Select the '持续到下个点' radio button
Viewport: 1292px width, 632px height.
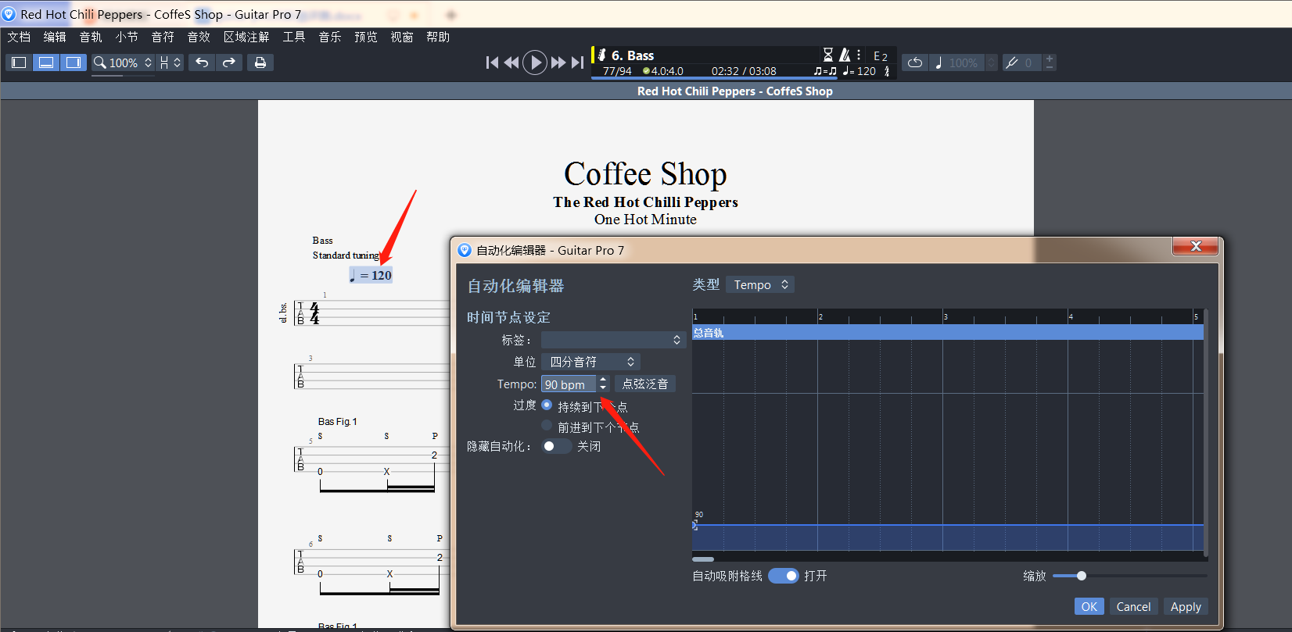pos(547,405)
